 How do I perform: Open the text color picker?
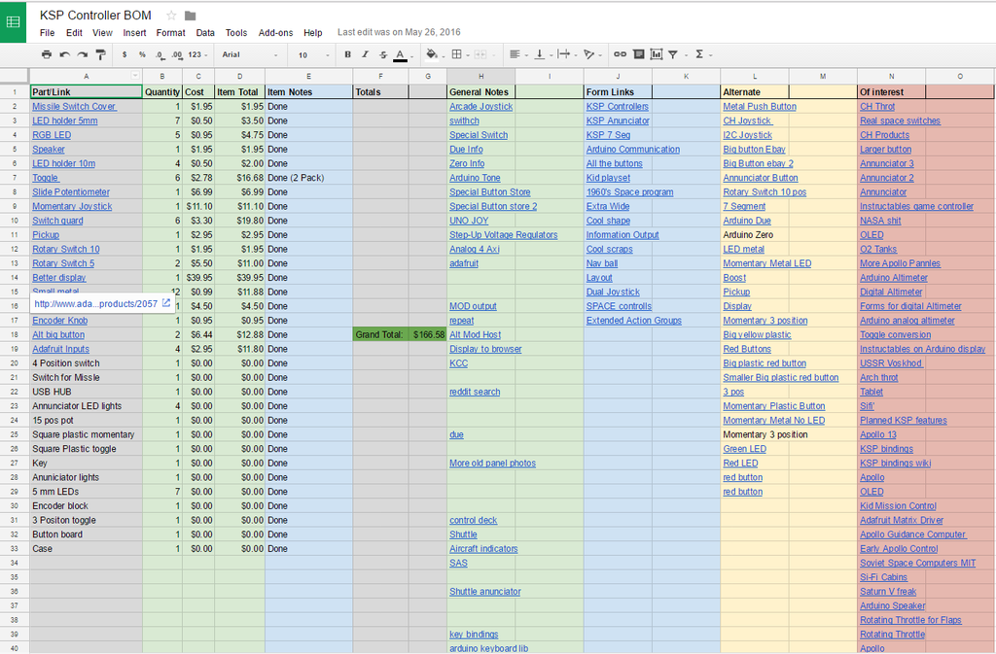point(402,55)
